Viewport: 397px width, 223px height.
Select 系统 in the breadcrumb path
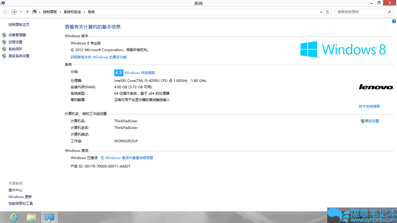[x=91, y=12]
